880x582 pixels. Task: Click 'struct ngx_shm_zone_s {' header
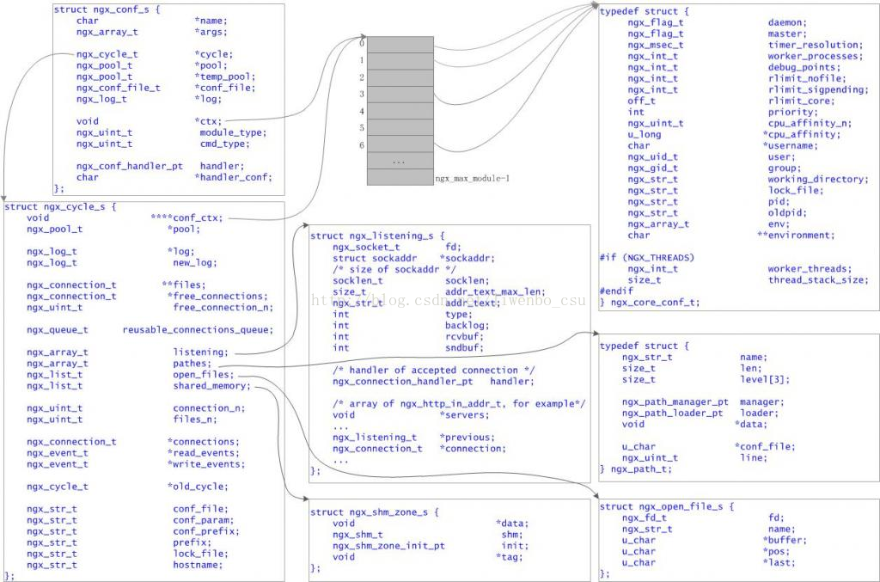point(375,512)
